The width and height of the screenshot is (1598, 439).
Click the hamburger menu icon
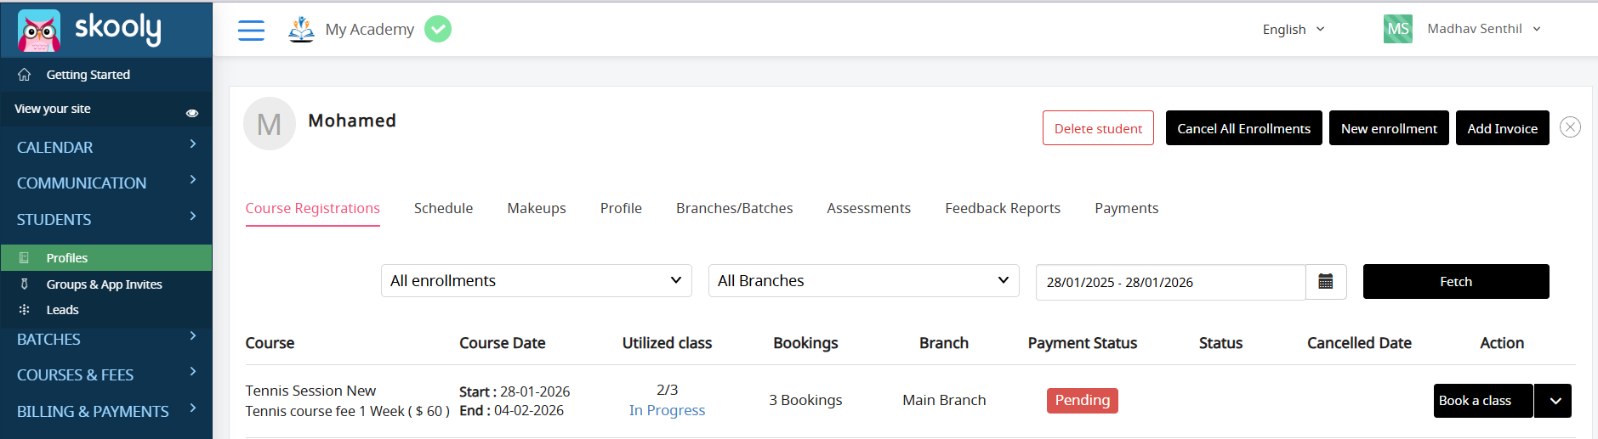251,31
